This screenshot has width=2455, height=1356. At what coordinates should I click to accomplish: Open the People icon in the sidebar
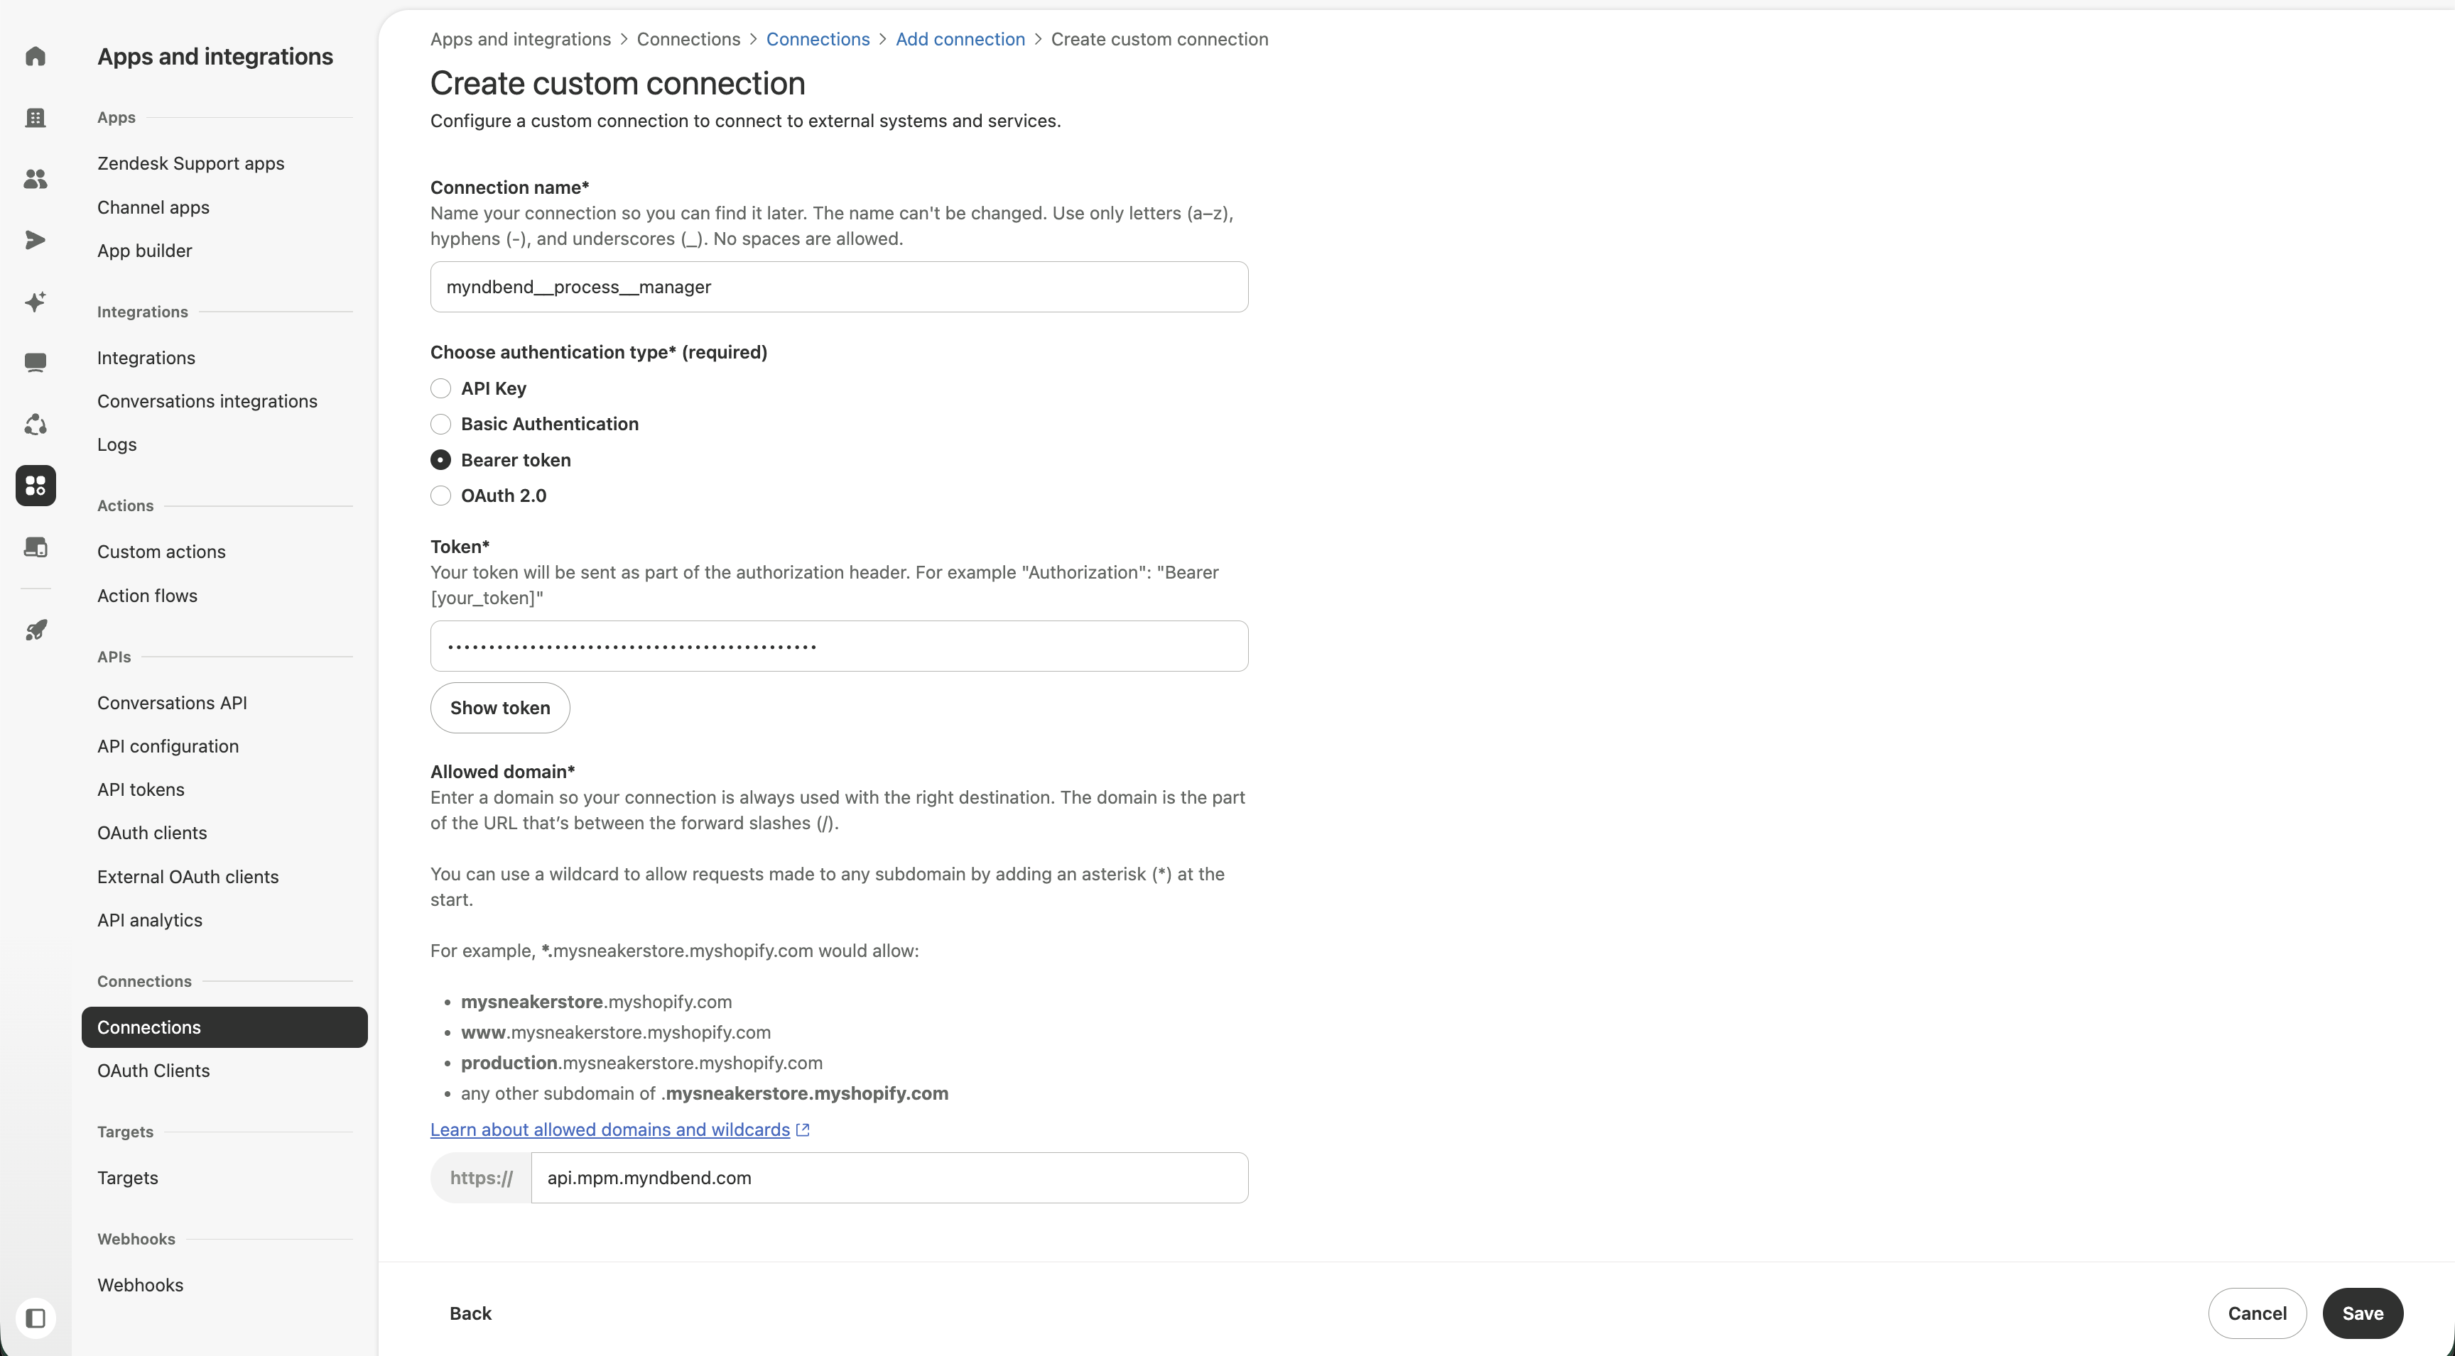(x=36, y=179)
